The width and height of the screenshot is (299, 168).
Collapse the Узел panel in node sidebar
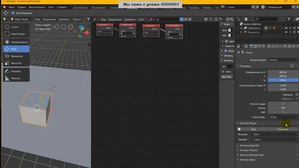227,24
